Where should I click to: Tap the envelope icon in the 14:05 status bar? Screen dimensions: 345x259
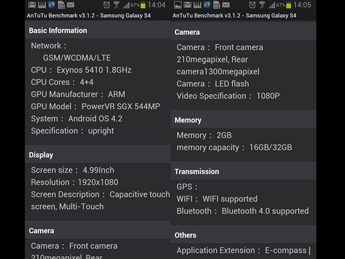point(226,5)
